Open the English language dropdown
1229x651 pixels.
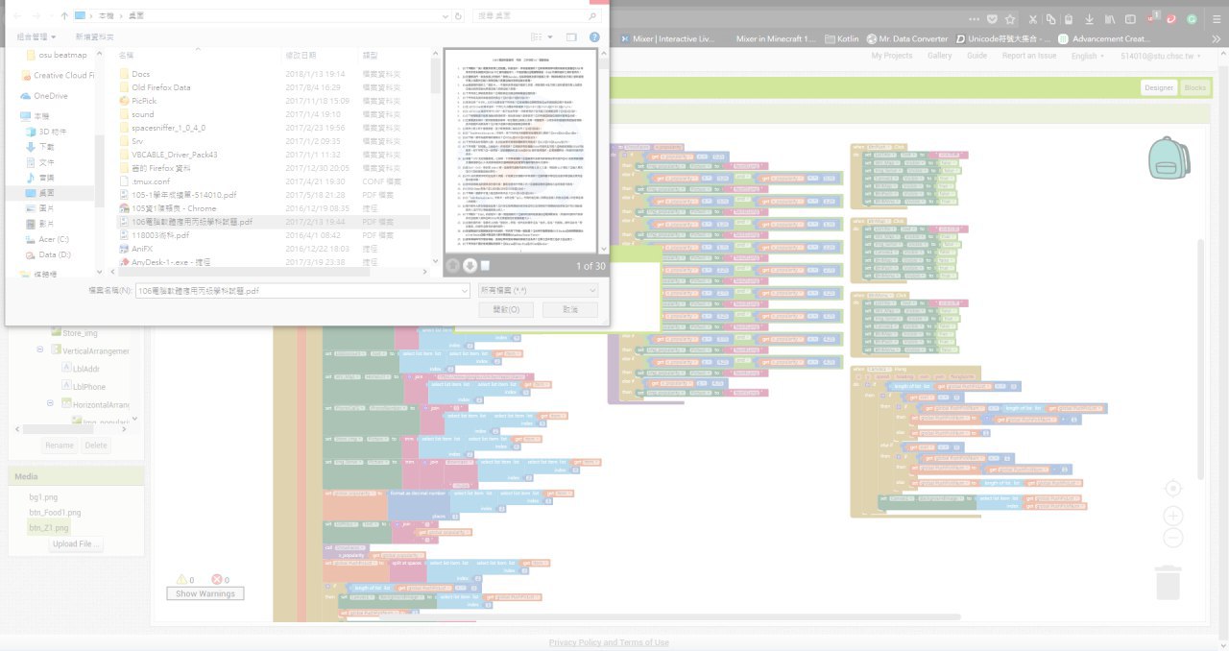tap(1089, 56)
